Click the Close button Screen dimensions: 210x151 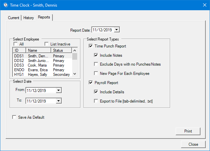pyautogui.click(x=193, y=144)
